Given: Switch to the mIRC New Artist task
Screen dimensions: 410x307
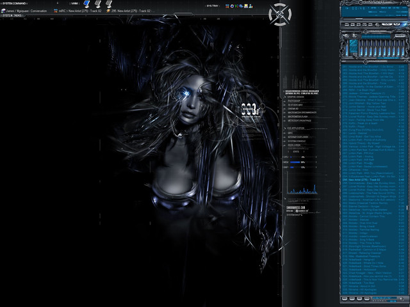Looking at the screenshot, I should click(x=78, y=11).
